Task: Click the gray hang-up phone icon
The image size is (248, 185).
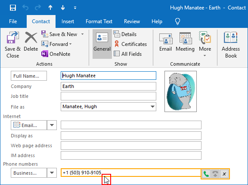Action: click(x=215, y=174)
